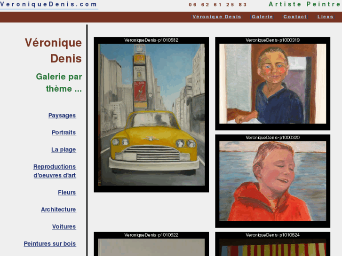
Task: Open striped painting thumbnail p1010624
Action: (x=273, y=247)
